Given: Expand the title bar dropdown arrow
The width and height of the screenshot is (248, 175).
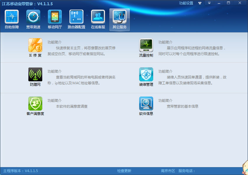Looking at the screenshot, I should click(x=209, y=3).
